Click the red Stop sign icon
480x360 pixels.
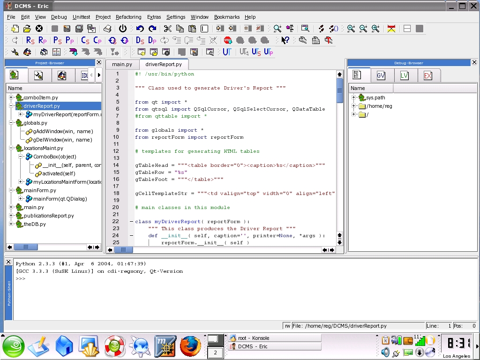click(228, 40)
